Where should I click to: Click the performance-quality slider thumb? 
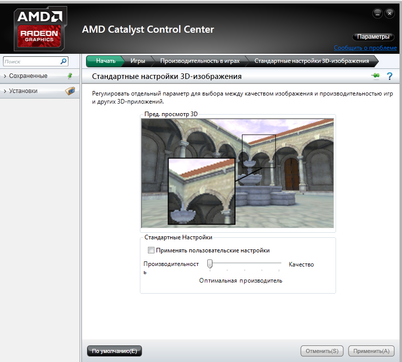(210, 263)
